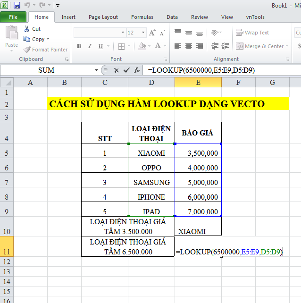Open the File tab
This screenshot has width=301, height=303.
[x=13, y=17]
